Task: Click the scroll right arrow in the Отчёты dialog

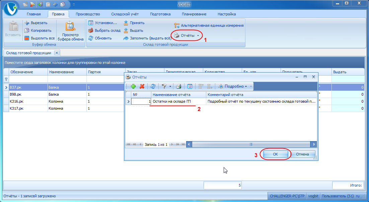Action: pyautogui.click(x=313, y=144)
